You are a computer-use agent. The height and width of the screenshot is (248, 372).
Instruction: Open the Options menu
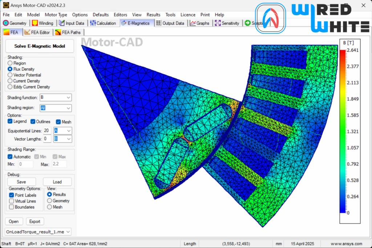tap(80, 15)
